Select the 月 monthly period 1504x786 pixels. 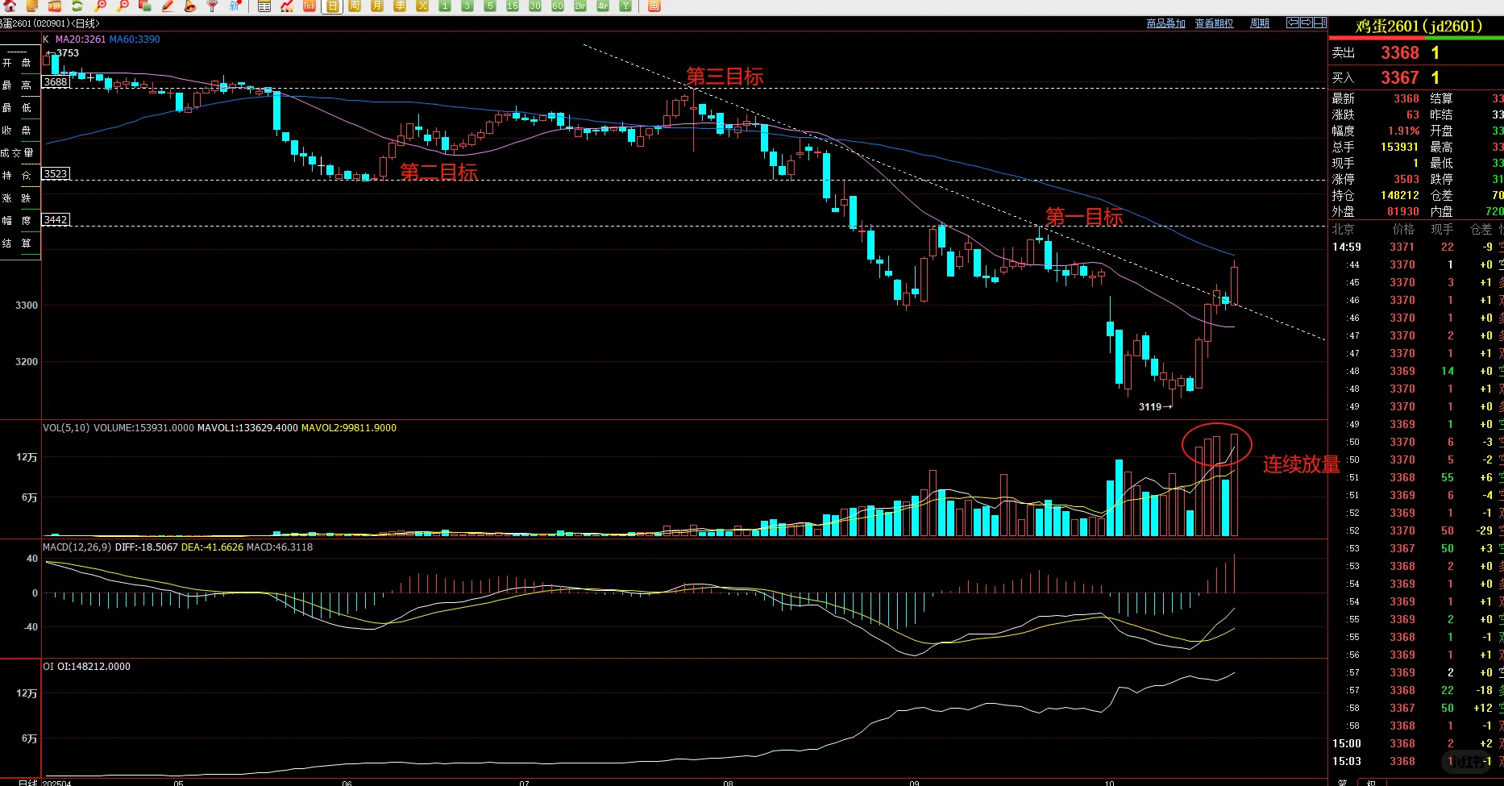[377, 6]
